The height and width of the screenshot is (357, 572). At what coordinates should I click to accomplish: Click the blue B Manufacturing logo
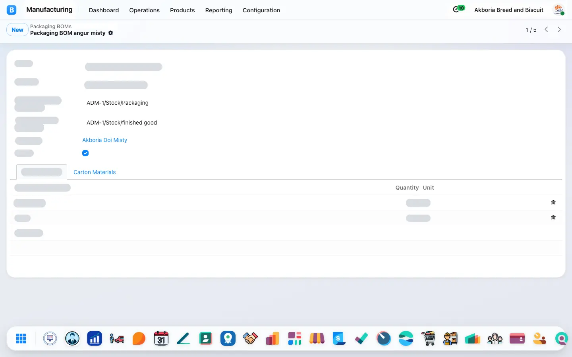click(12, 10)
